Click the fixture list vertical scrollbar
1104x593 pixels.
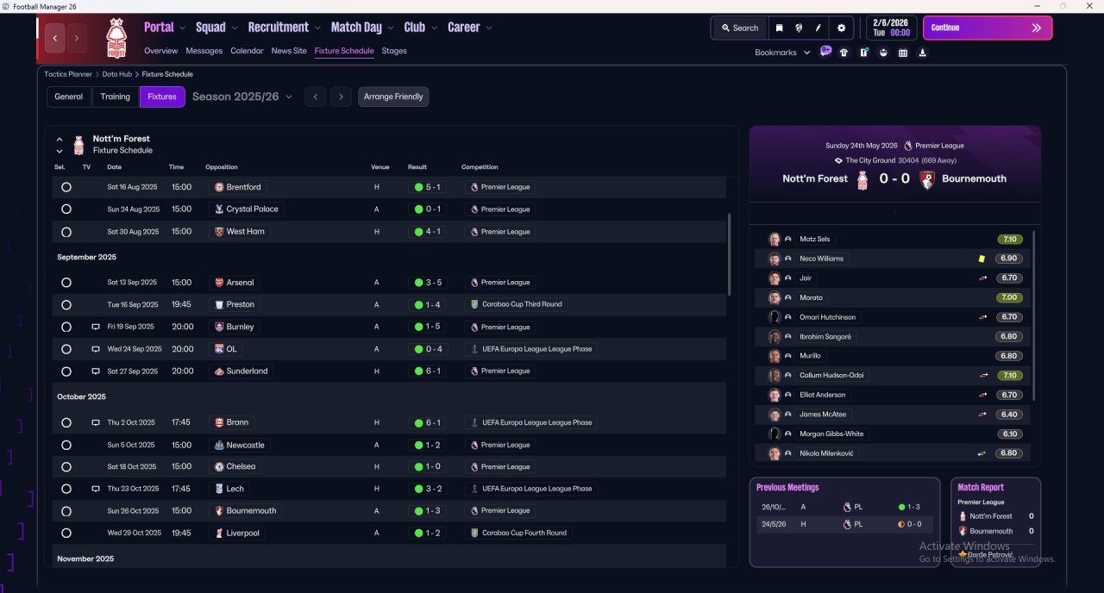tap(730, 254)
